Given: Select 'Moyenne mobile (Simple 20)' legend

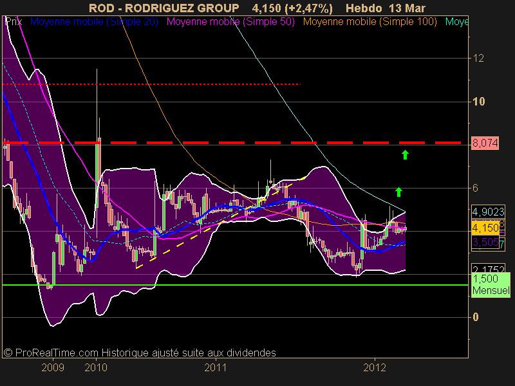Looking at the screenshot, I should pos(94,22).
